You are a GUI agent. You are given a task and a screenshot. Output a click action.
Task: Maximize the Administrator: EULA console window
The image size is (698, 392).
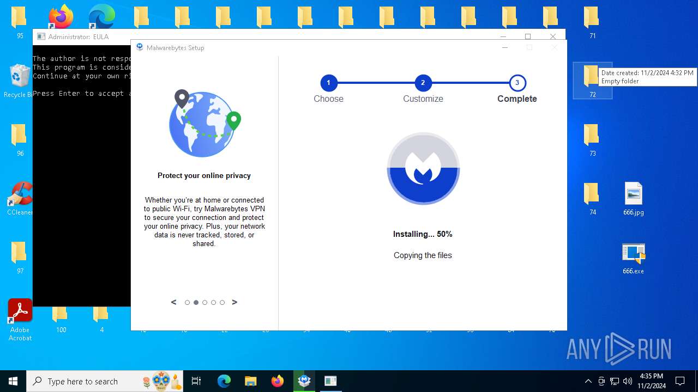pos(528,36)
